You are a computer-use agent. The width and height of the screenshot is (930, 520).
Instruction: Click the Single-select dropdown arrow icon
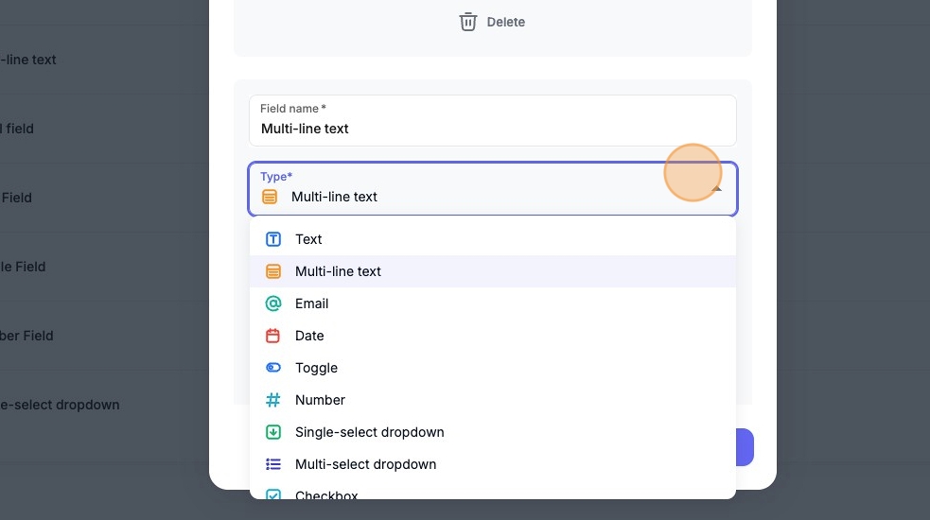pyautogui.click(x=272, y=432)
